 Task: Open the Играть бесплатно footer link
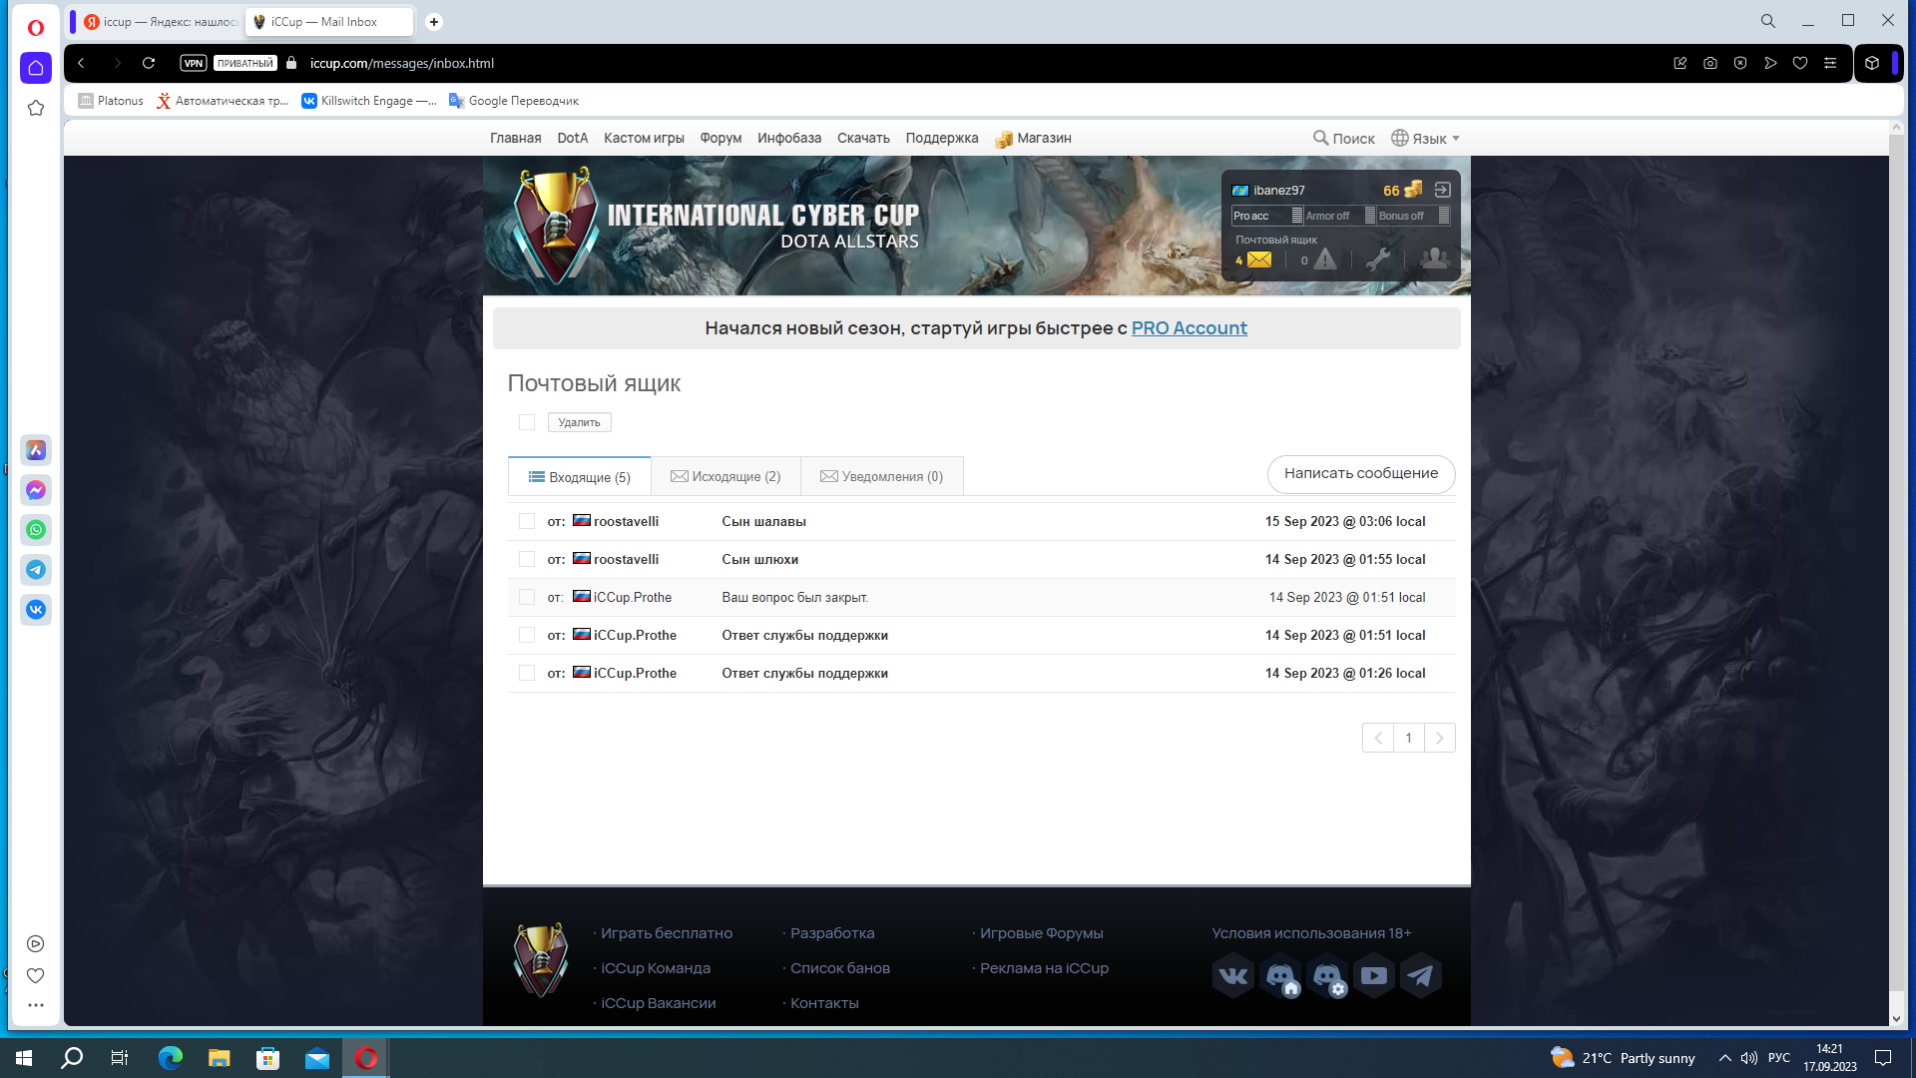coord(667,933)
